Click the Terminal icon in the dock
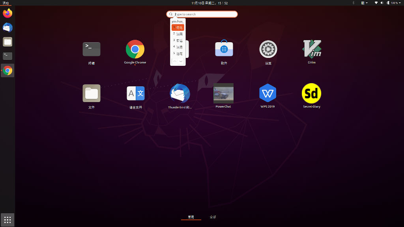The image size is (404, 227). point(7,56)
